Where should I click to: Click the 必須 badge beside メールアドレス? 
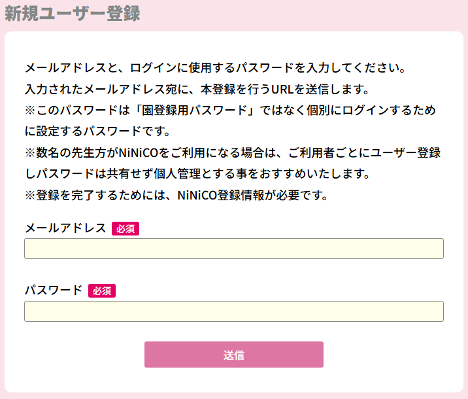click(125, 229)
